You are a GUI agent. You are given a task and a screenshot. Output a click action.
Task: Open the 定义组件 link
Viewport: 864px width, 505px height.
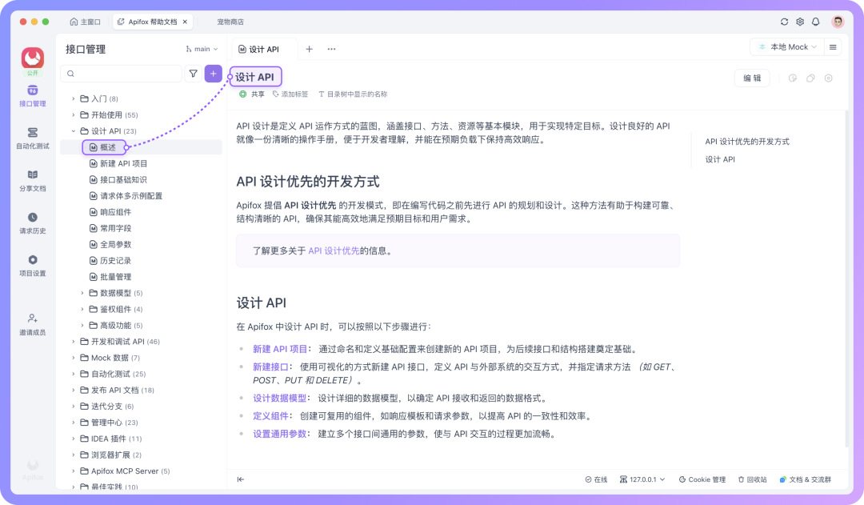[270, 415]
